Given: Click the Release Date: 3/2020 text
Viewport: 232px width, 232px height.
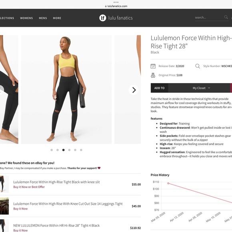Looking at the screenshot, I should point(171,66).
